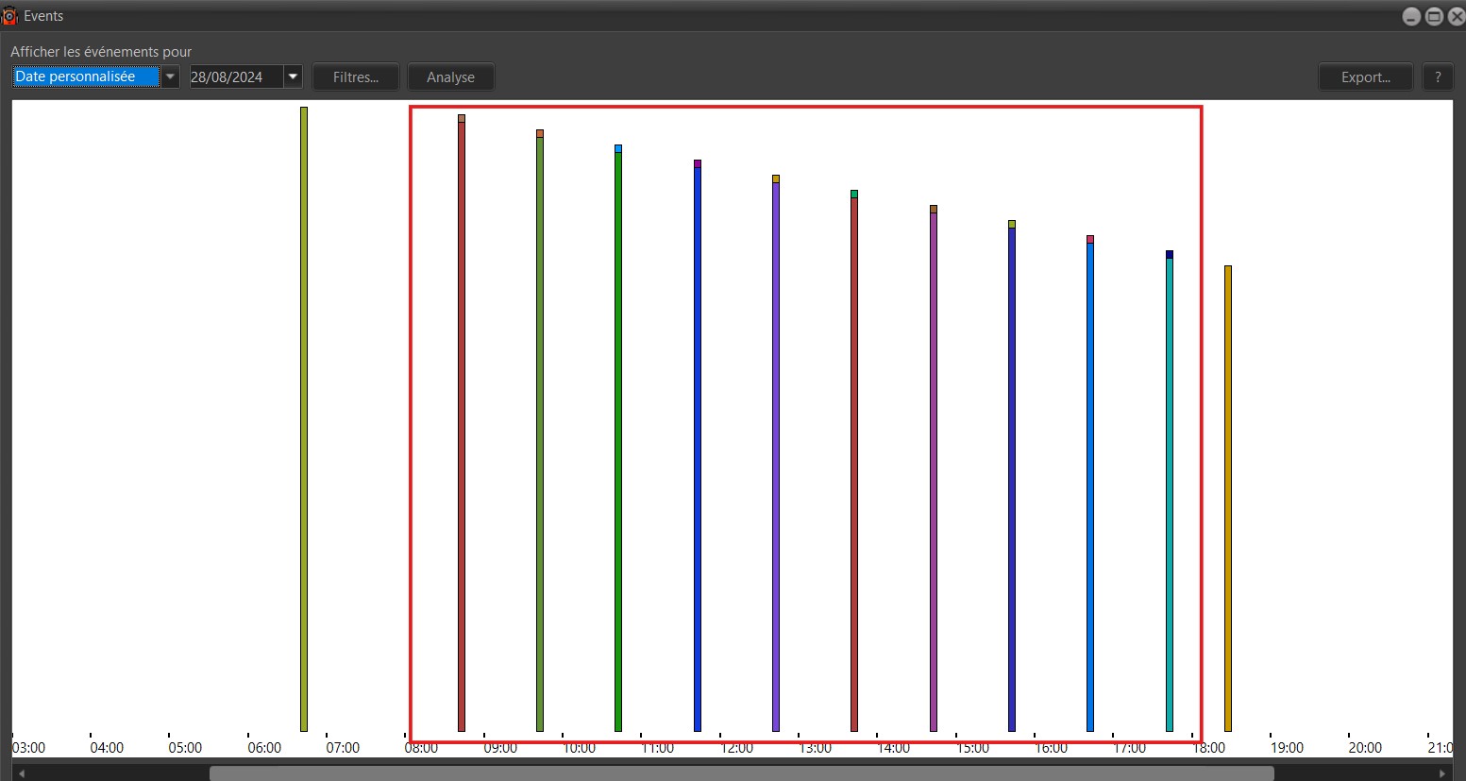The height and width of the screenshot is (781, 1466).
Task: Select the red event bar near 08:30
Action: pyautogui.click(x=462, y=425)
